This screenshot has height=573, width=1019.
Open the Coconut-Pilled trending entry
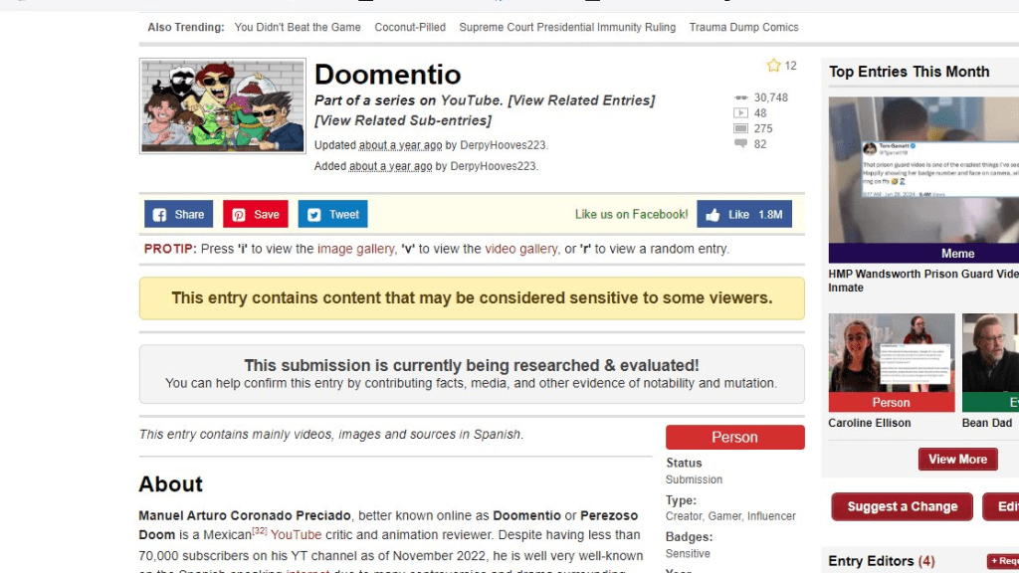410,27
